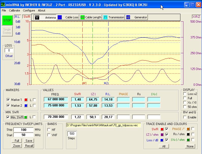Disable the SWR trace checkbox
The height and width of the screenshot is (154, 202).
tap(167, 129)
